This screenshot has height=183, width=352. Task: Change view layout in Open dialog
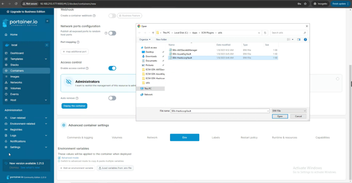(289, 40)
